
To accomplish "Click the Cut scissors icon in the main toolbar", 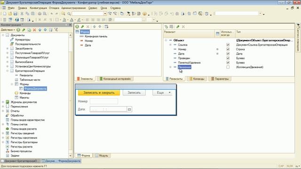I will (x=22, y=14).
